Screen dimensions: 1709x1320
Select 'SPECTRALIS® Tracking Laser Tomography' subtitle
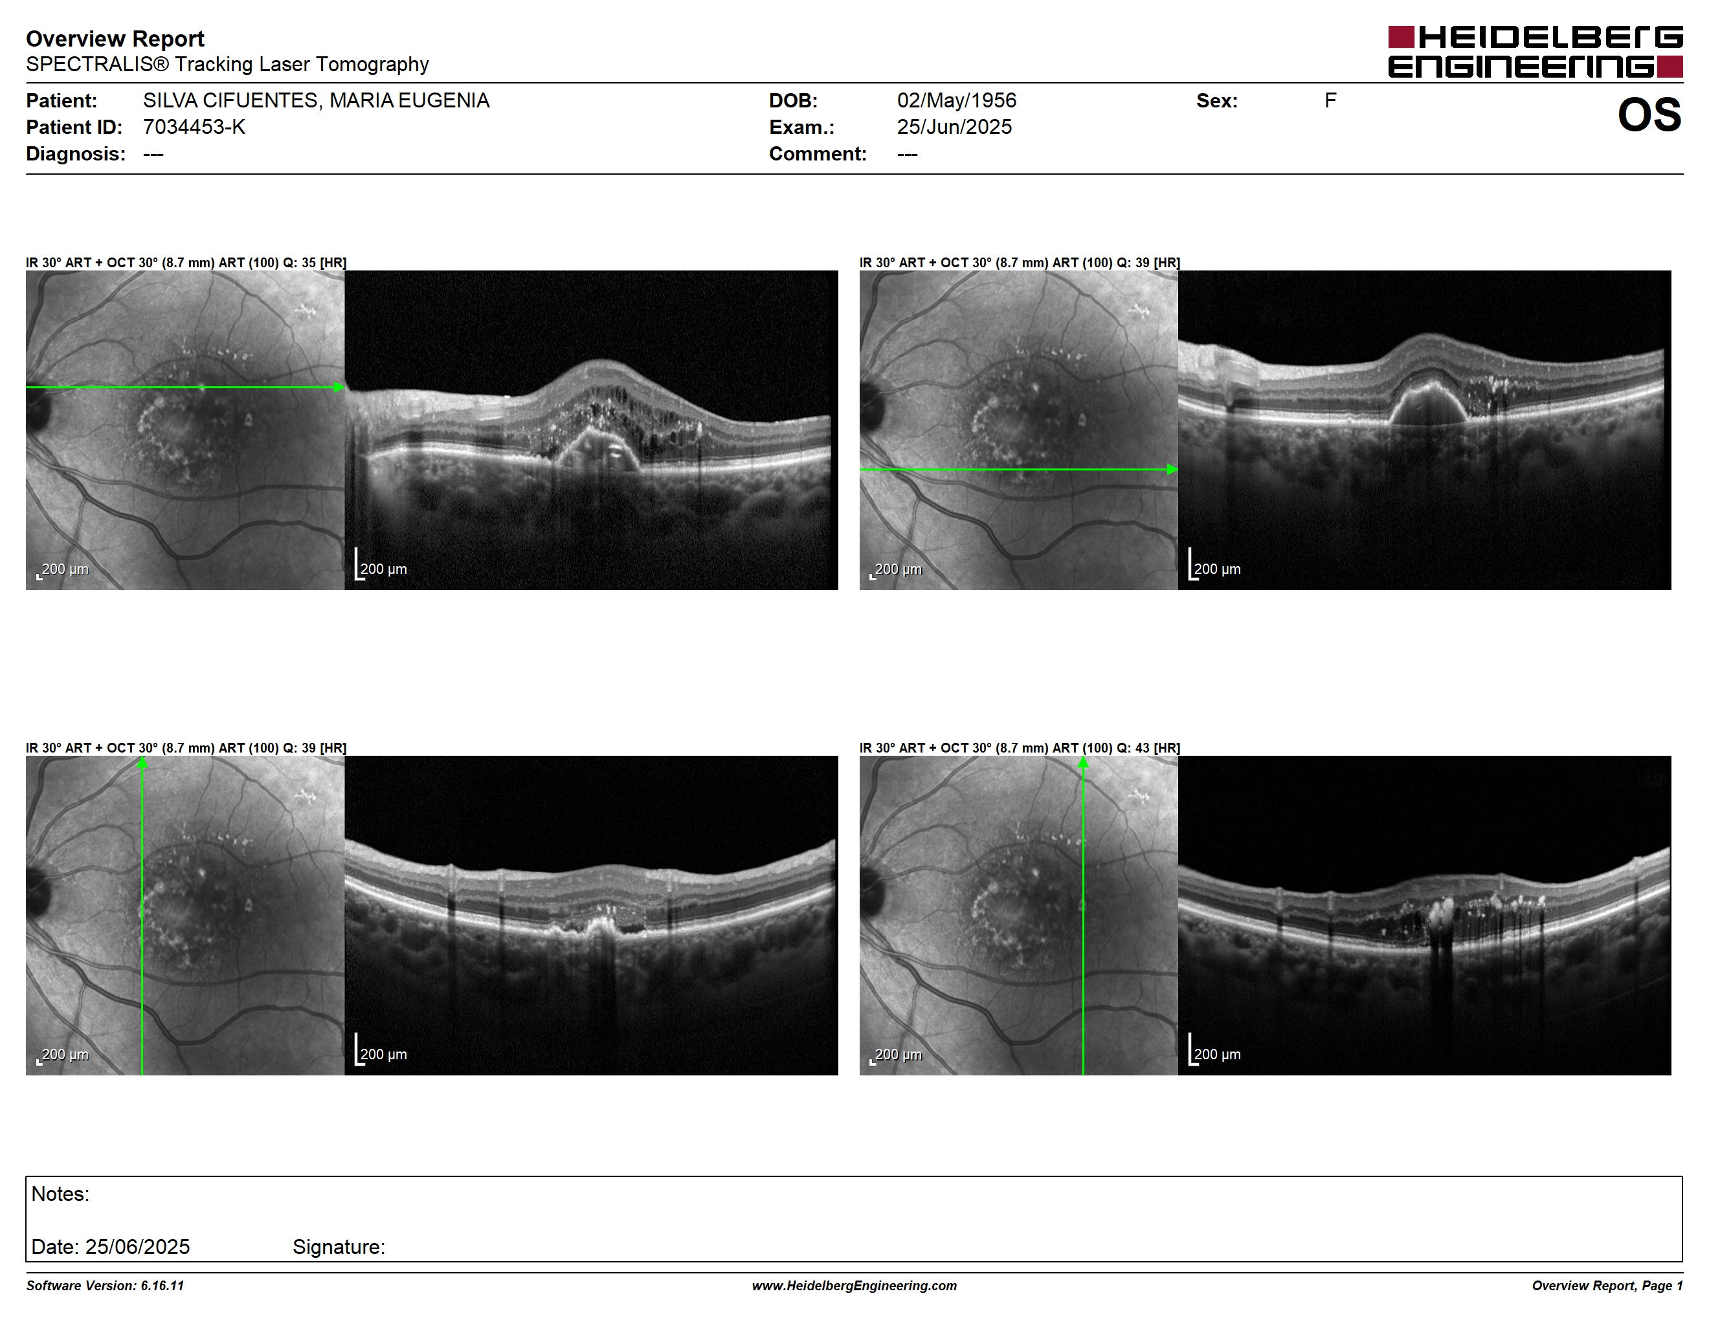click(x=227, y=64)
